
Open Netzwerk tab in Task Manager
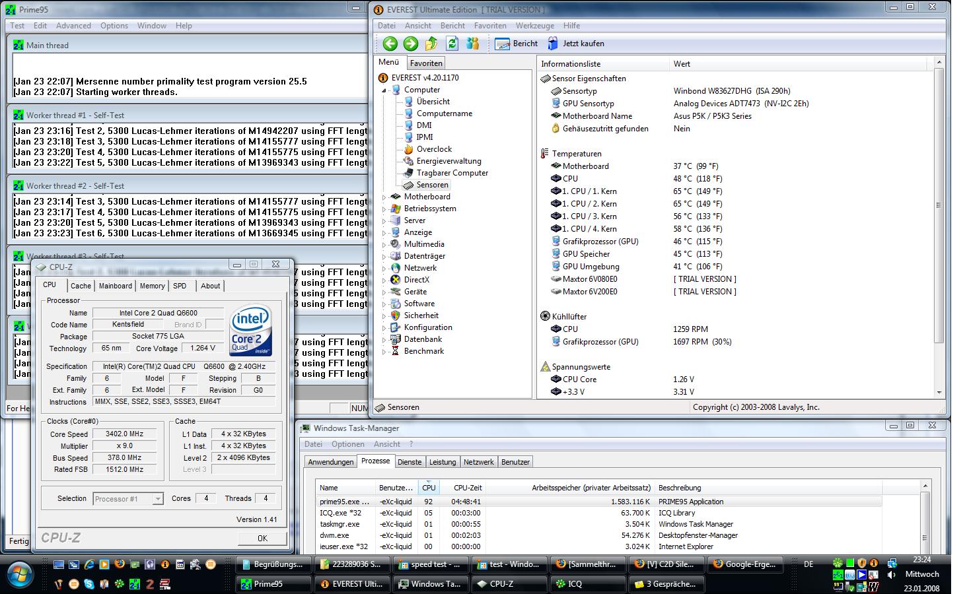pyautogui.click(x=479, y=462)
